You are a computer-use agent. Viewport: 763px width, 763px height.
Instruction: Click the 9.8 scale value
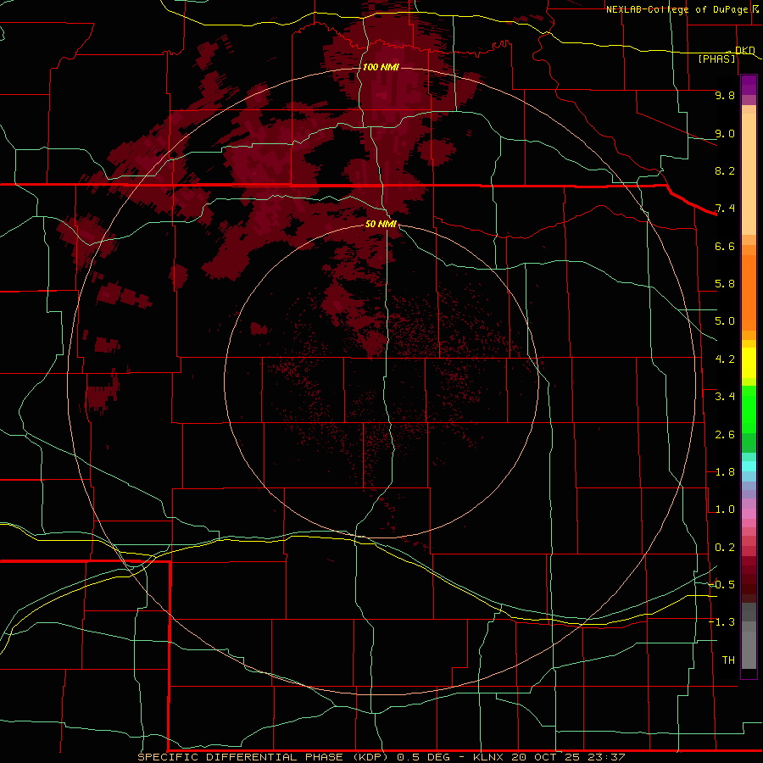coord(725,95)
